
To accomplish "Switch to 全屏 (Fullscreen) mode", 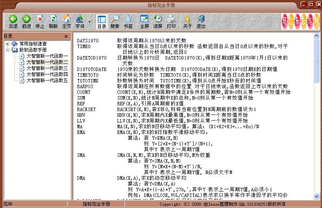I will click(144, 21).
